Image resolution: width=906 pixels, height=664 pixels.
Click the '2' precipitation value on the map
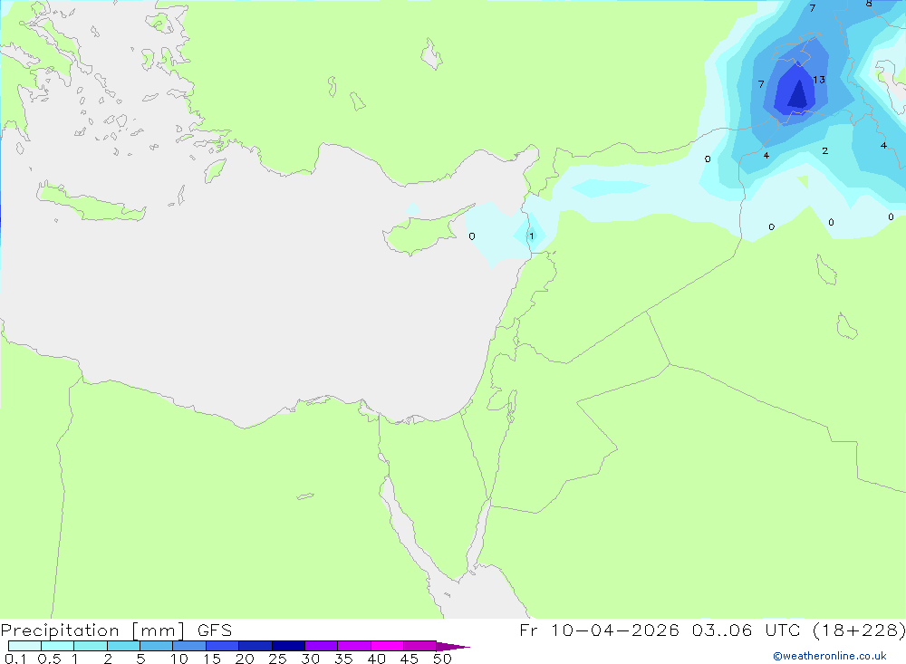coord(825,151)
